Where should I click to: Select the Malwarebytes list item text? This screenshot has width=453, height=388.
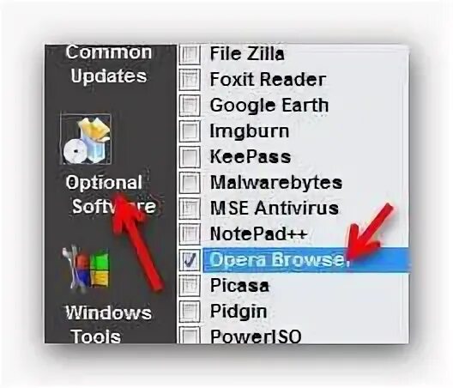pos(276,183)
